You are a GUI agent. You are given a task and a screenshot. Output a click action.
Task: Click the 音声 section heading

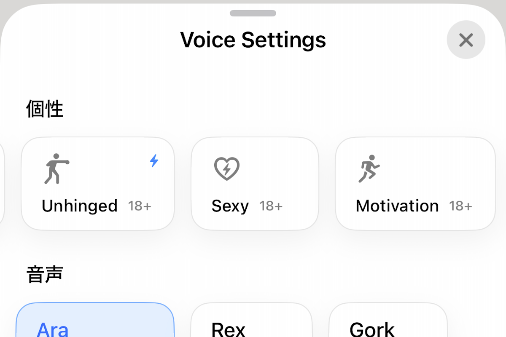pyautogui.click(x=45, y=274)
